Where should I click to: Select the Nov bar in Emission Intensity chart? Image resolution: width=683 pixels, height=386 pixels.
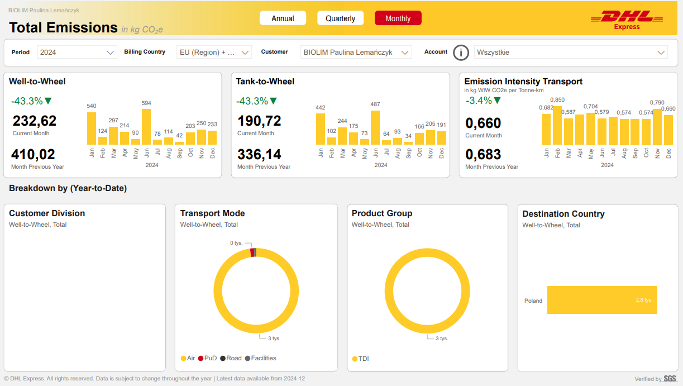657,127
